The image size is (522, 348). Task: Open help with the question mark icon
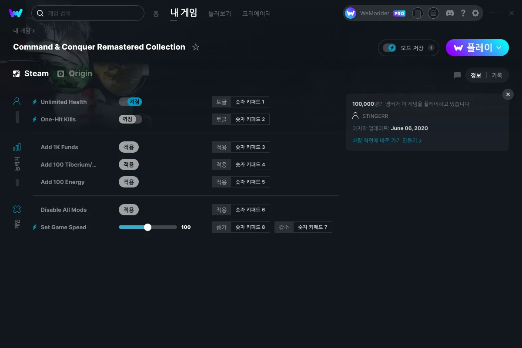(463, 13)
